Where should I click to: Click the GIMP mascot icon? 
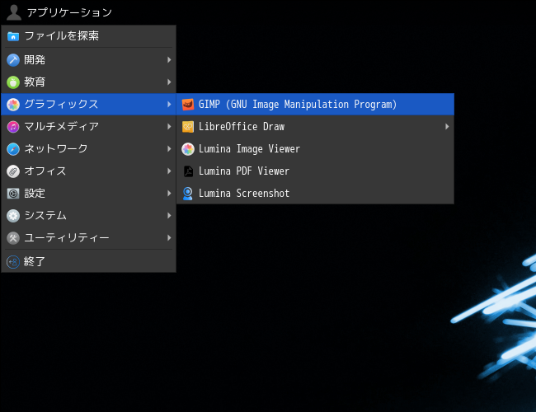pos(188,104)
